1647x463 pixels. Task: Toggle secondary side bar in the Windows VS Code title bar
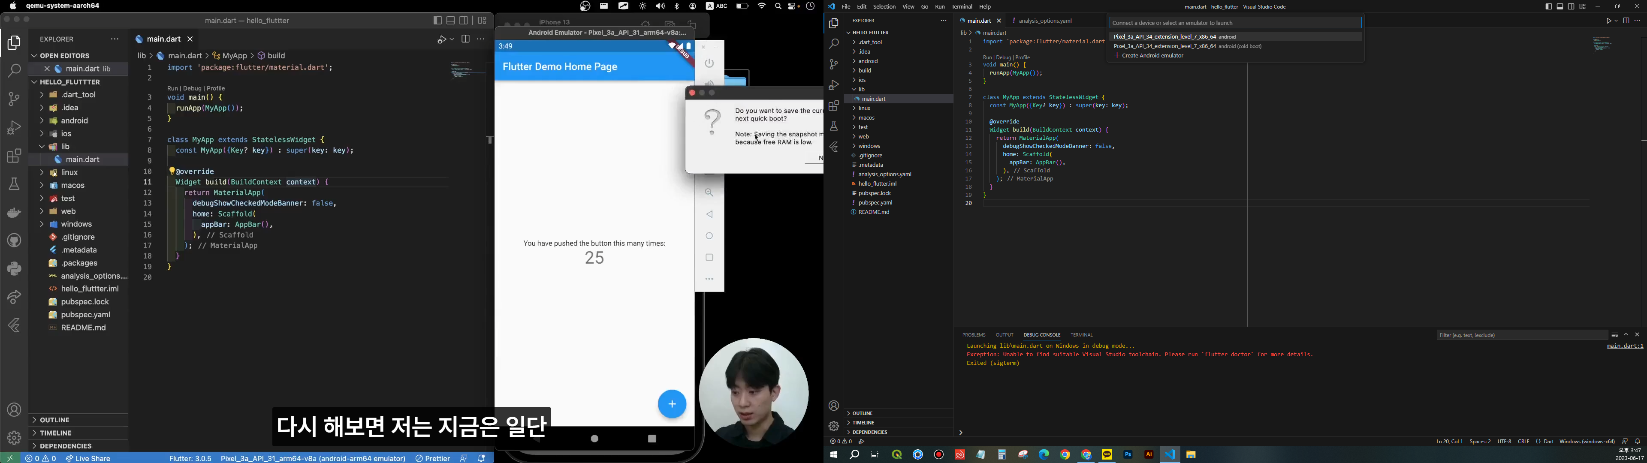pos(1572,7)
